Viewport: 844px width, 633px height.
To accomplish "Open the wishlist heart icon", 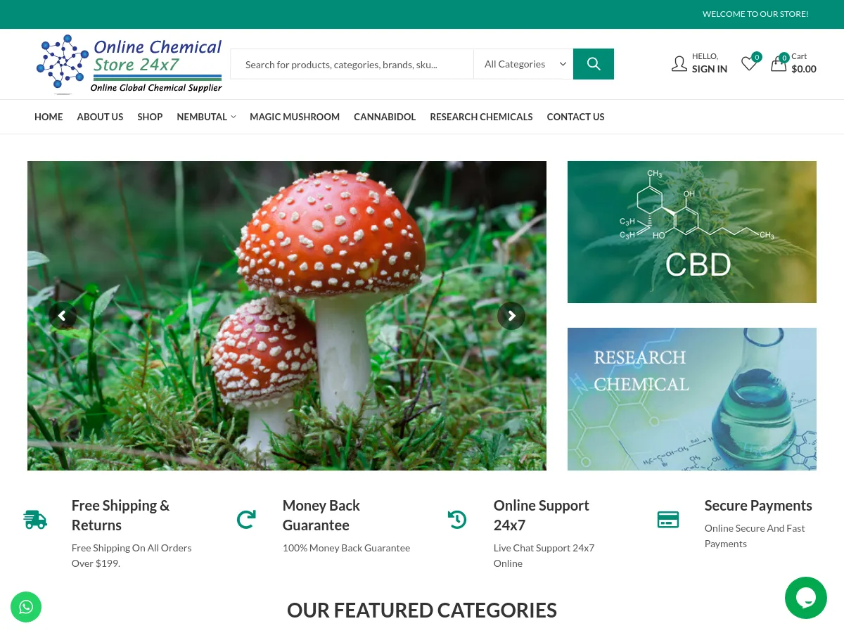I will [x=748, y=63].
